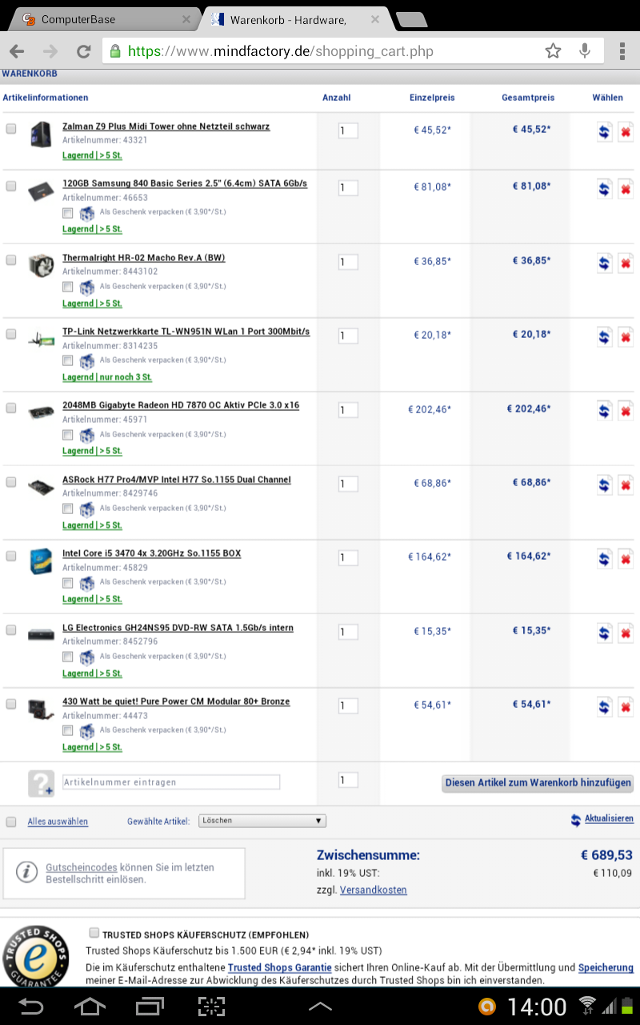Update the Samsung 840 SSD row
Viewport: 640px width, 1025px height.
tap(604, 189)
